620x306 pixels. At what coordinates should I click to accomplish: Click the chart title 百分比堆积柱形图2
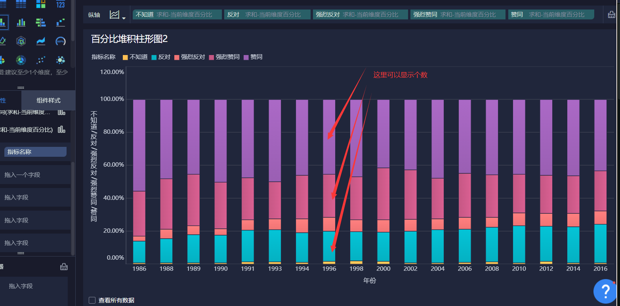point(130,39)
